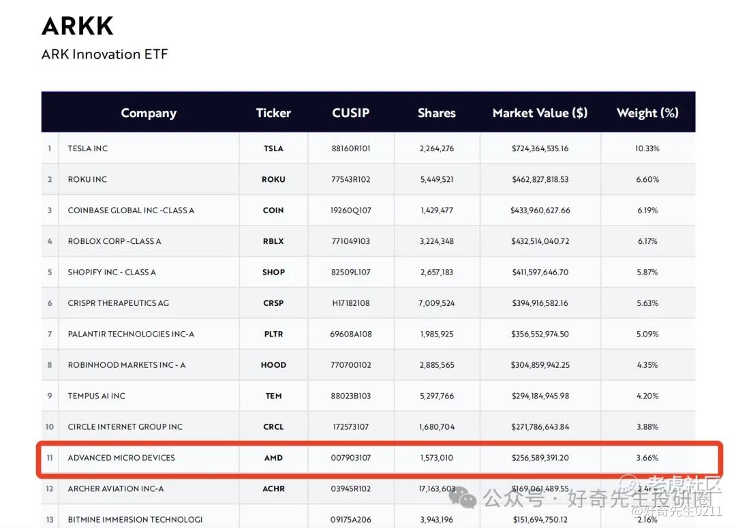Viewport: 736px width, 528px height.
Task: Click the Weight (%) column header
Action: coord(647,113)
